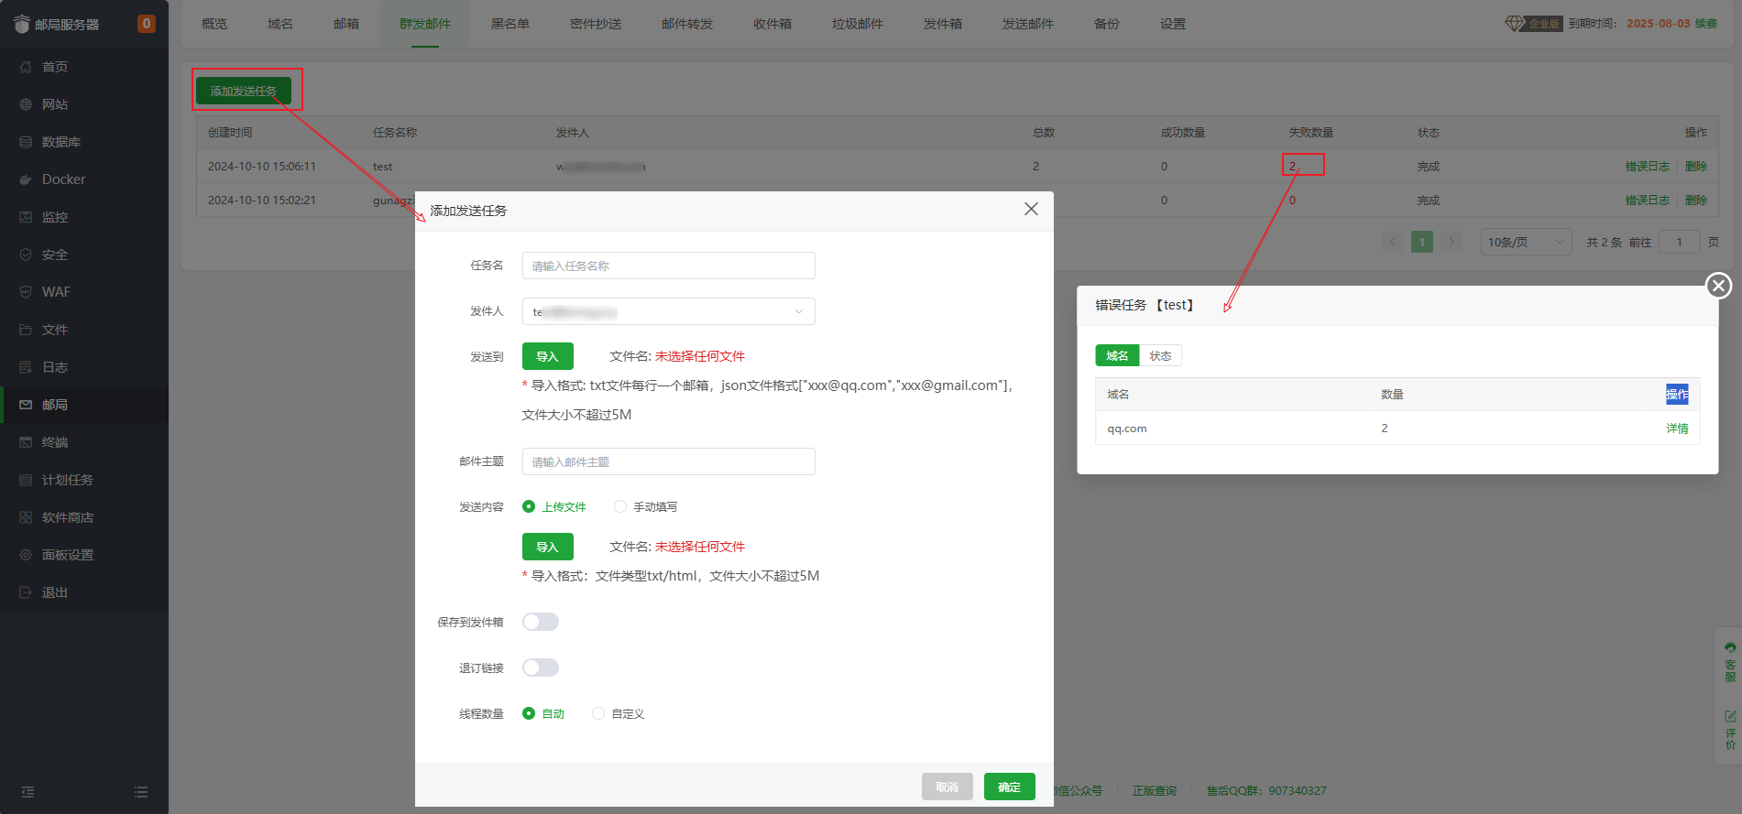Click the 企业版 diamond badge
The width and height of the screenshot is (1742, 814).
coord(1534,24)
